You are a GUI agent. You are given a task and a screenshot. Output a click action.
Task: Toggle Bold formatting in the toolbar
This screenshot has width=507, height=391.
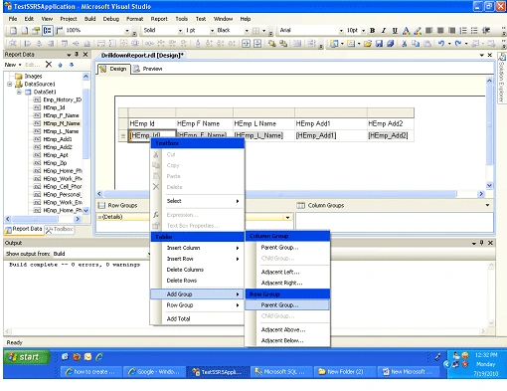(x=373, y=31)
